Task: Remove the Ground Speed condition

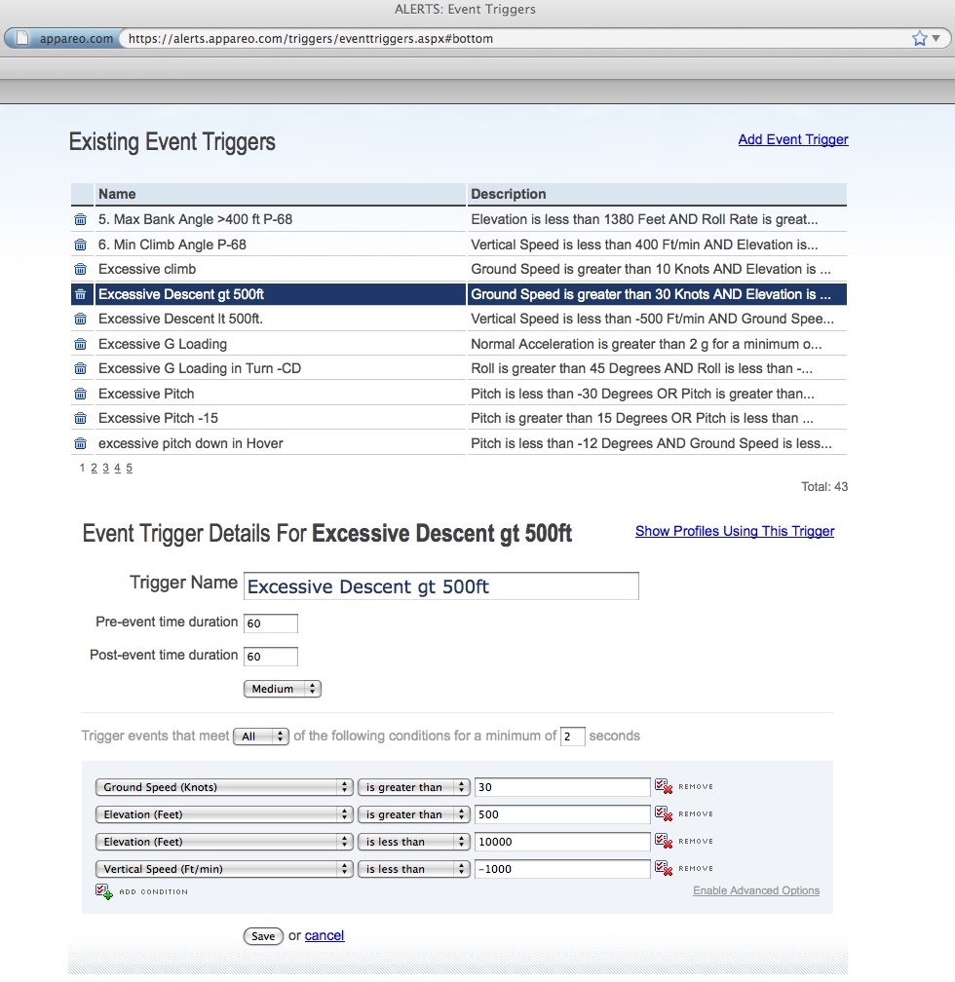Action: click(x=661, y=787)
